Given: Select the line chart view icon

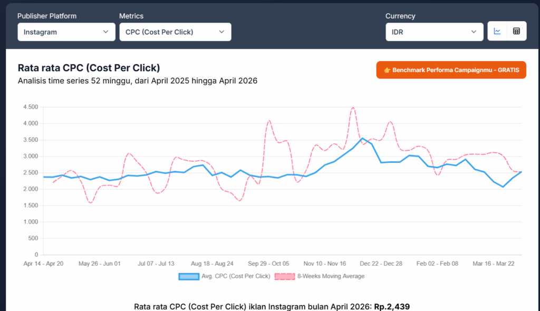Looking at the screenshot, I should (x=496, y=31).
